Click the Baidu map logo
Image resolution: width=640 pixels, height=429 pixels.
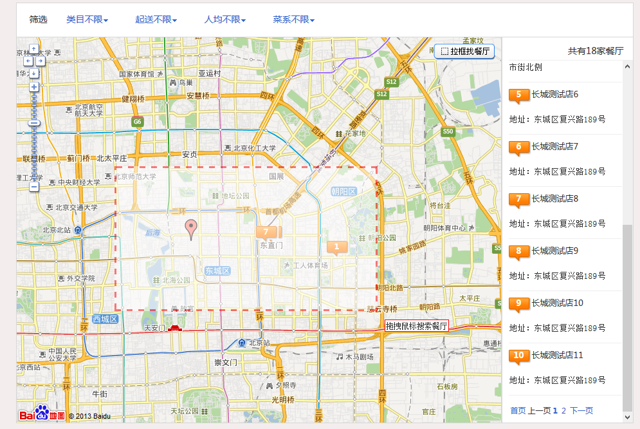[42, 413]
